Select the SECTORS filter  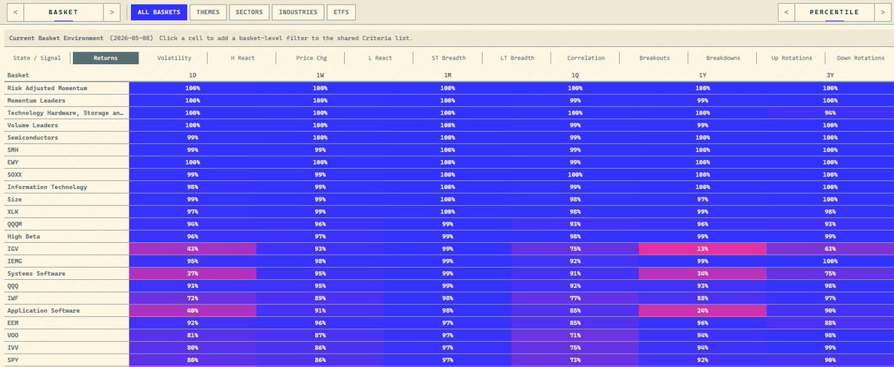[249, 12]
